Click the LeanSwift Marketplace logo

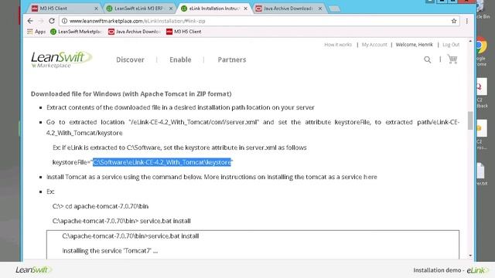click(x=61, y=59)
